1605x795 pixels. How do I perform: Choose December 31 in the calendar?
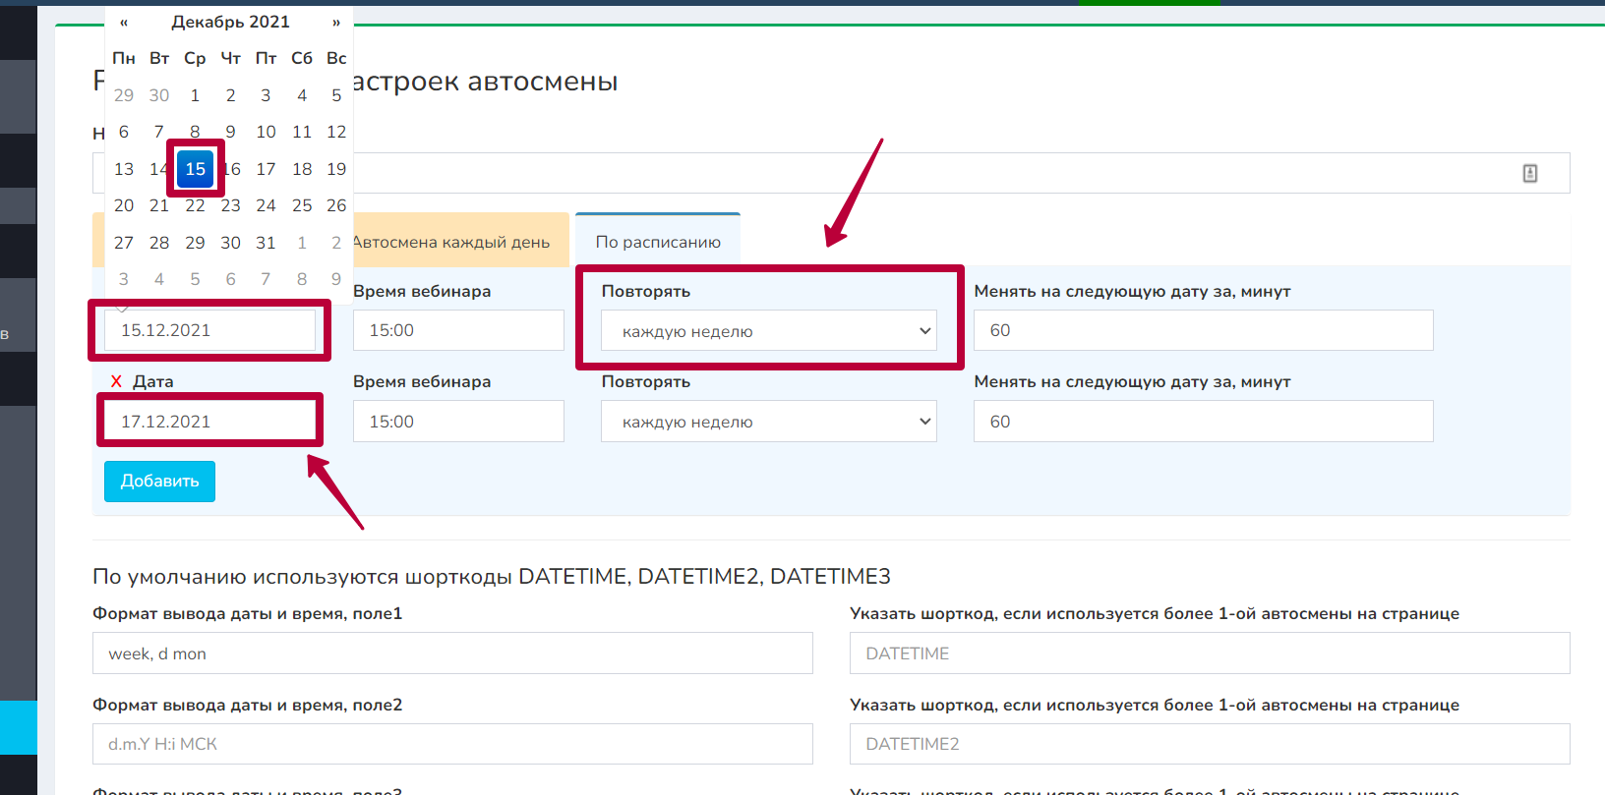tap(266, 243)
